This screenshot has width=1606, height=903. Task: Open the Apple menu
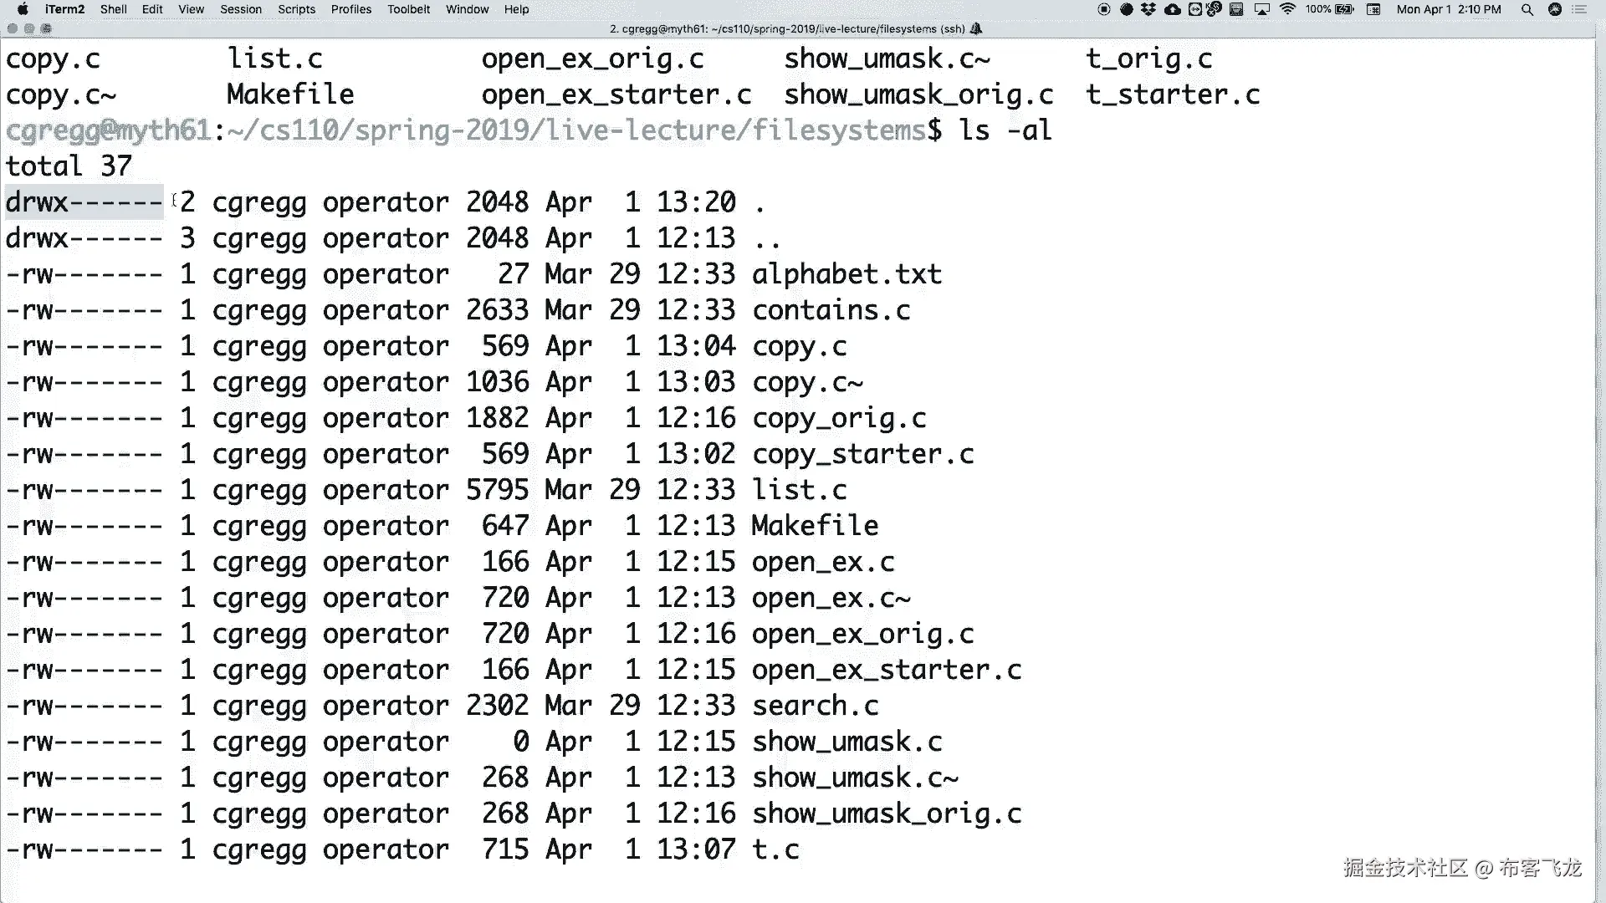point(23,9)
